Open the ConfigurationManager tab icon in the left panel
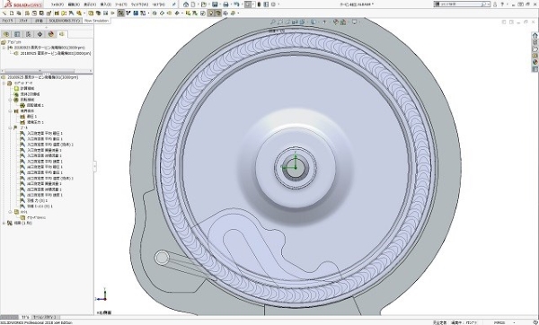539x325 pixels. [x=29, y=34]
